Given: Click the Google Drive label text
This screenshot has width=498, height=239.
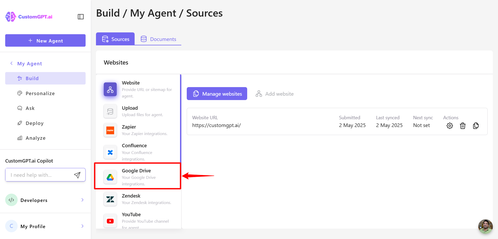Looking at the screenshot, I should tap(136, 171).
